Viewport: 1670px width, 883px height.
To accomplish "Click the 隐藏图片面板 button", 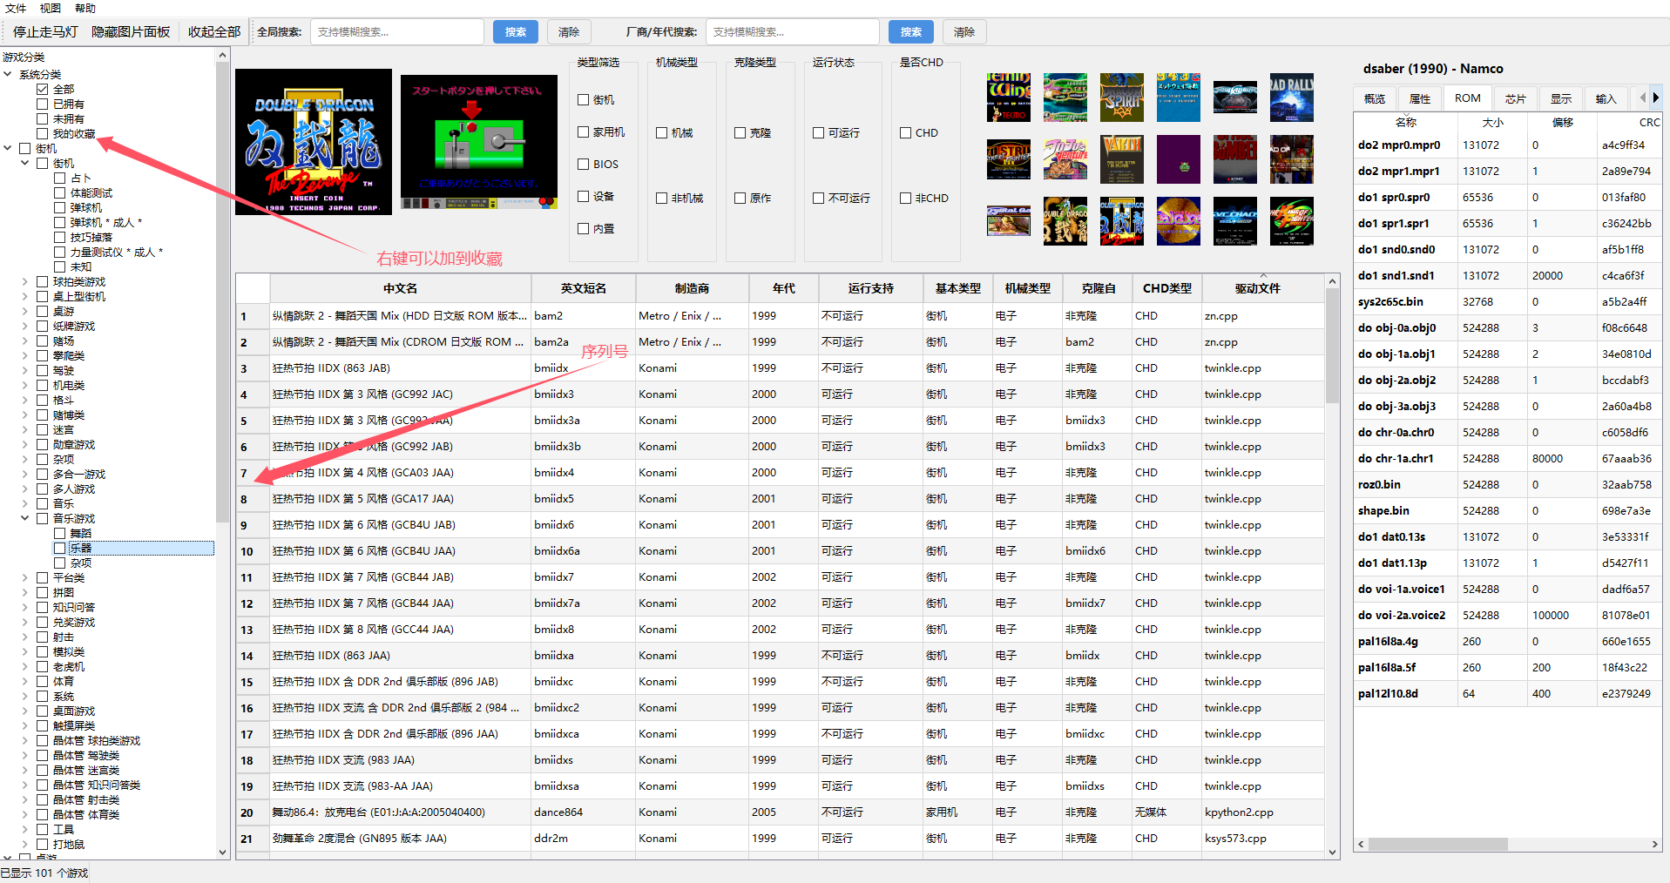I will tap(131, 32).
